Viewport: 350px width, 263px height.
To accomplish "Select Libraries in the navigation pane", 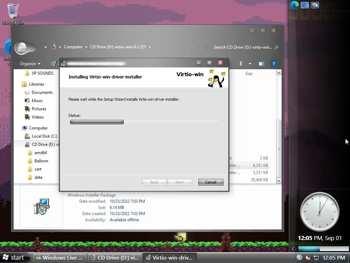I will [33, 84].
